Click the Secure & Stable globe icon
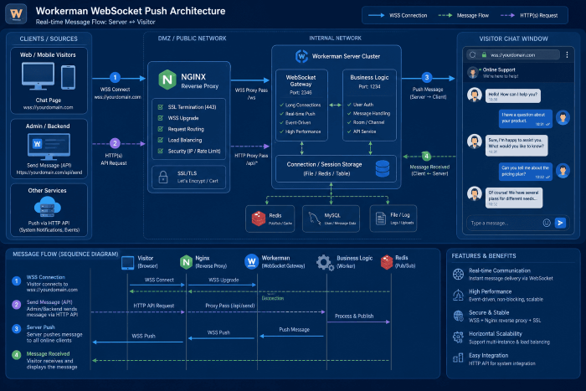Viewport: 586px width, 391px height. pyautogui.click(x=458, y=316)
